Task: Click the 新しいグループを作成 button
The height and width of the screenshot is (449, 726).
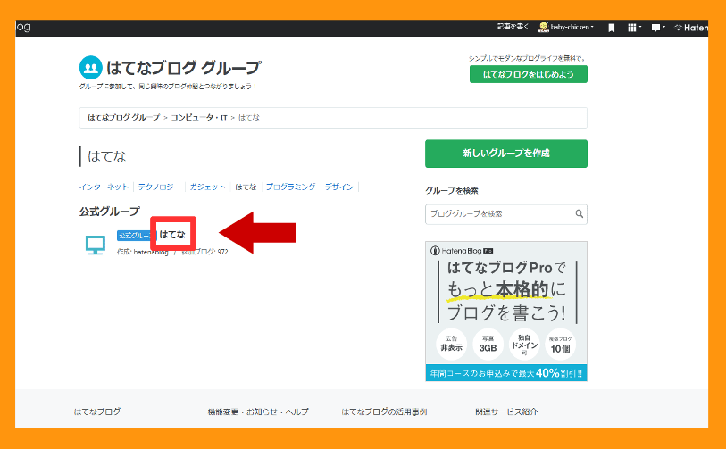Action: 506,154
